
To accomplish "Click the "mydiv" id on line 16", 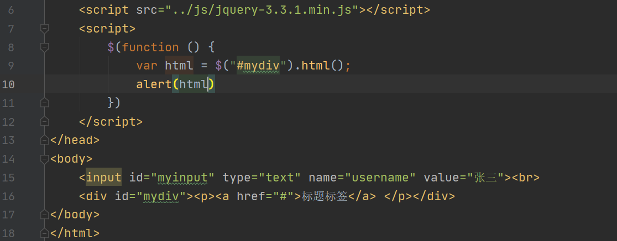I will tap(161, 196).
